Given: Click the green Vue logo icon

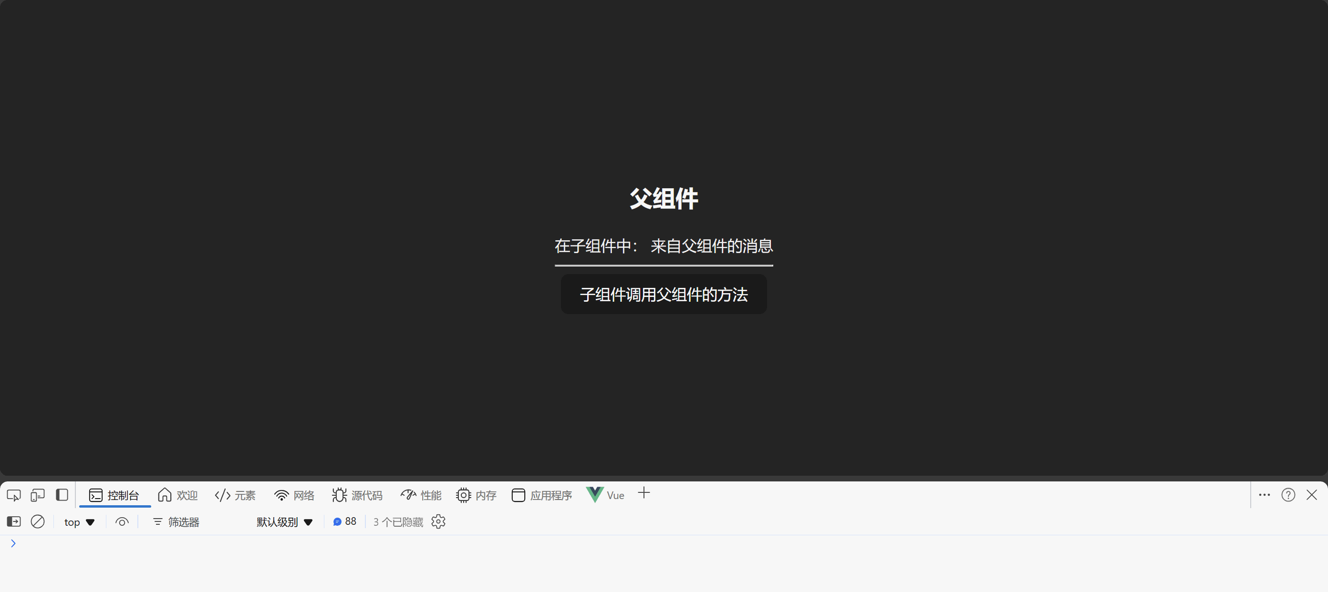Looking at the screenshot, I should click(x=594, y=495).
